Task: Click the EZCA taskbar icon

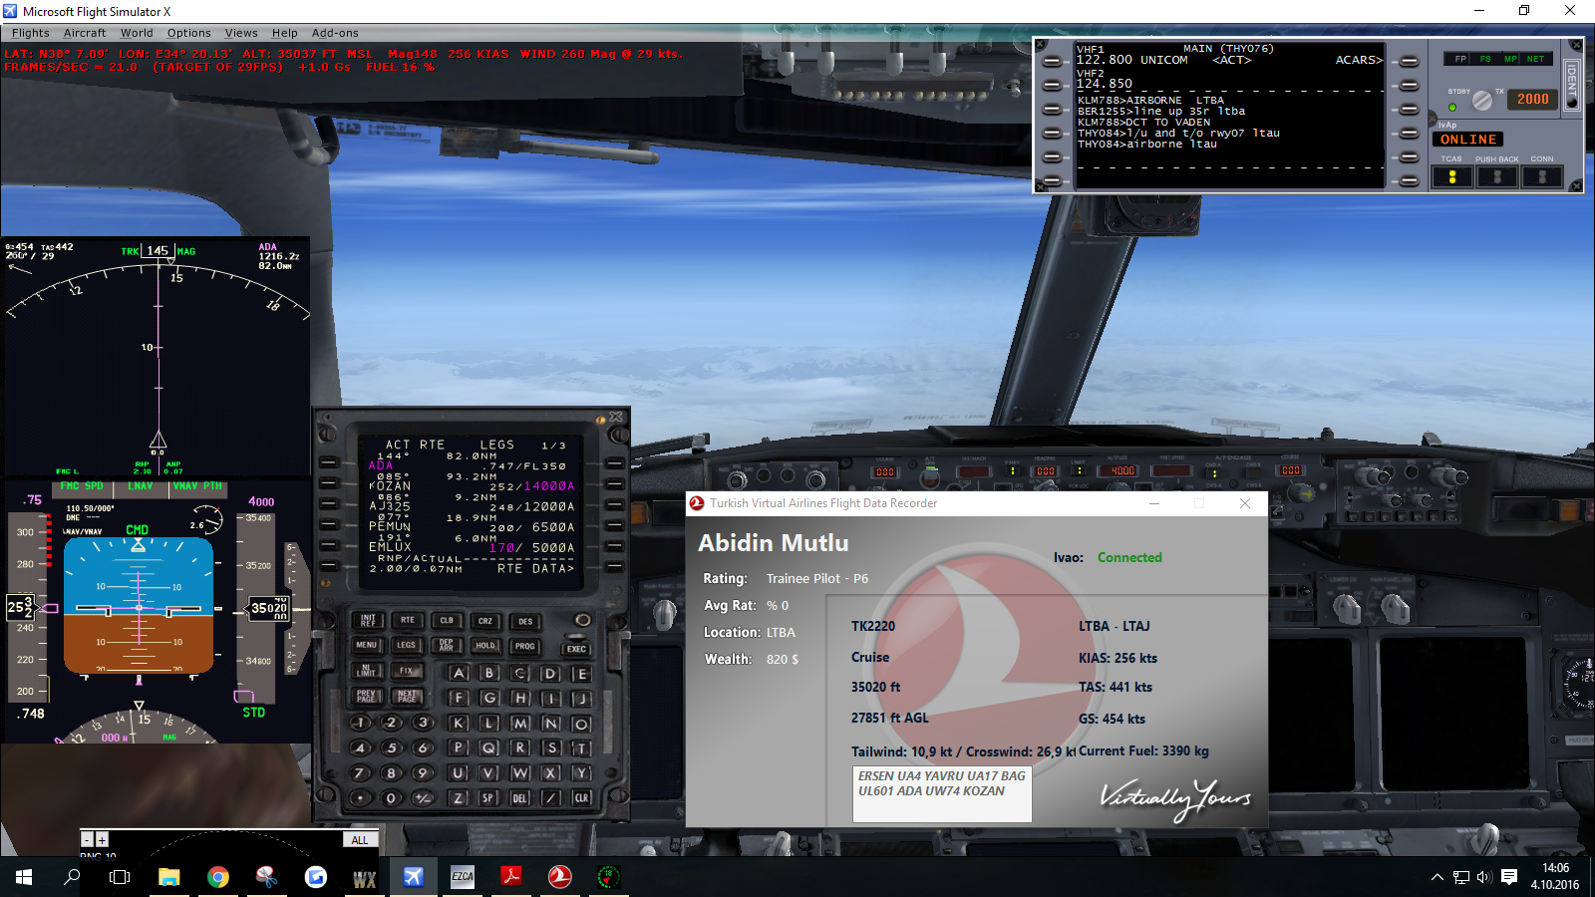Action: point(463,877)
